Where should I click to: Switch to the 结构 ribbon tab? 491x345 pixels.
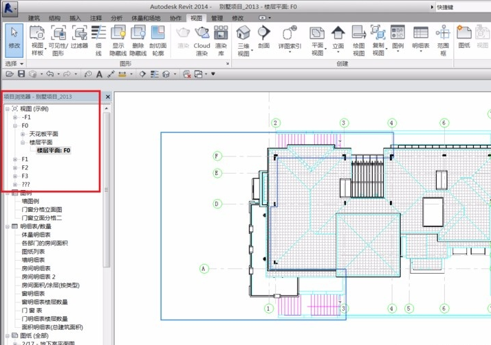click(54, 18)
